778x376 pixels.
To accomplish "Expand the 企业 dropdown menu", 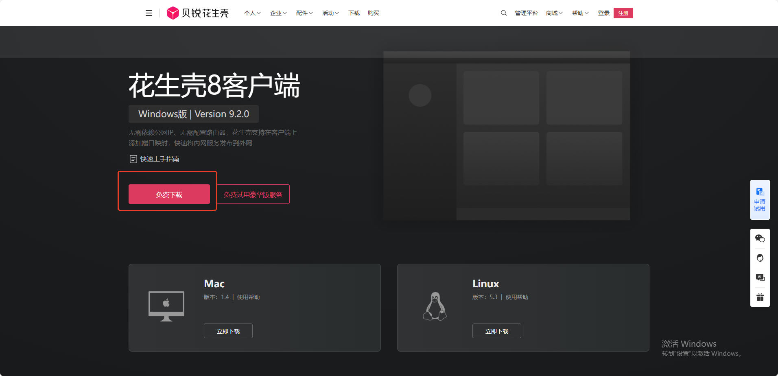I will (278, 13).
